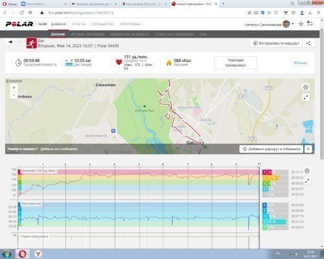Zoom in on the map with plus

[x=14, y=87]
